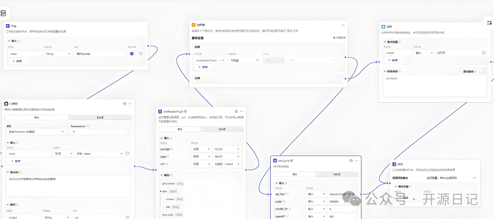Click the LinkReaderPlugin node icon
Screen dimensions: 494x219
[161, 111]
